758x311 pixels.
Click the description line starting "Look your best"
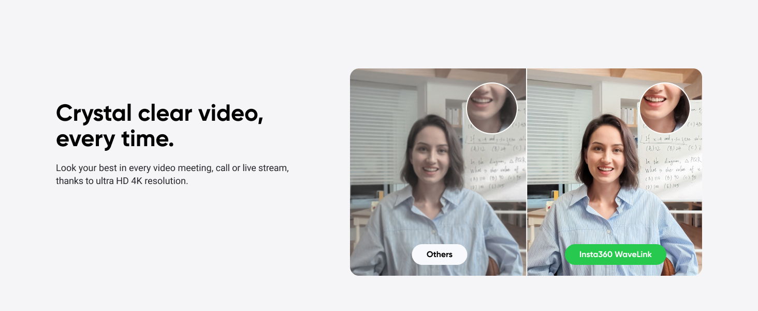(172, 168)
